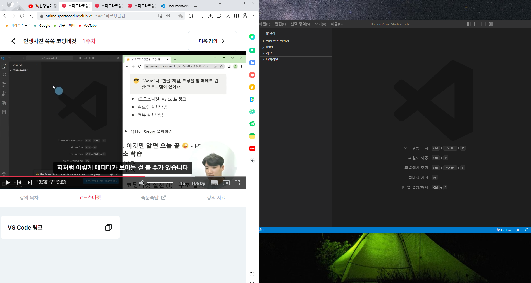Open the browser profile icon

tap(245, 16)
